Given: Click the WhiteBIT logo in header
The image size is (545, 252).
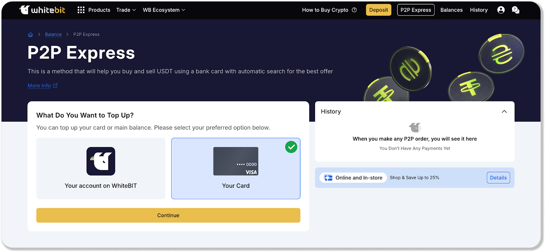Looking at the screenshot, I should pos(42,10).
